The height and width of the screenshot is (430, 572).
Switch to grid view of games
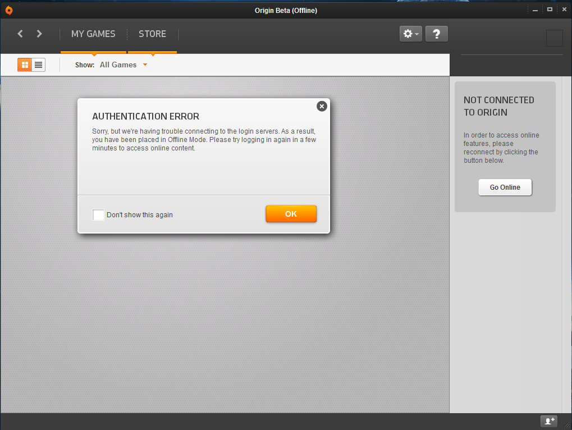(25, 65)
